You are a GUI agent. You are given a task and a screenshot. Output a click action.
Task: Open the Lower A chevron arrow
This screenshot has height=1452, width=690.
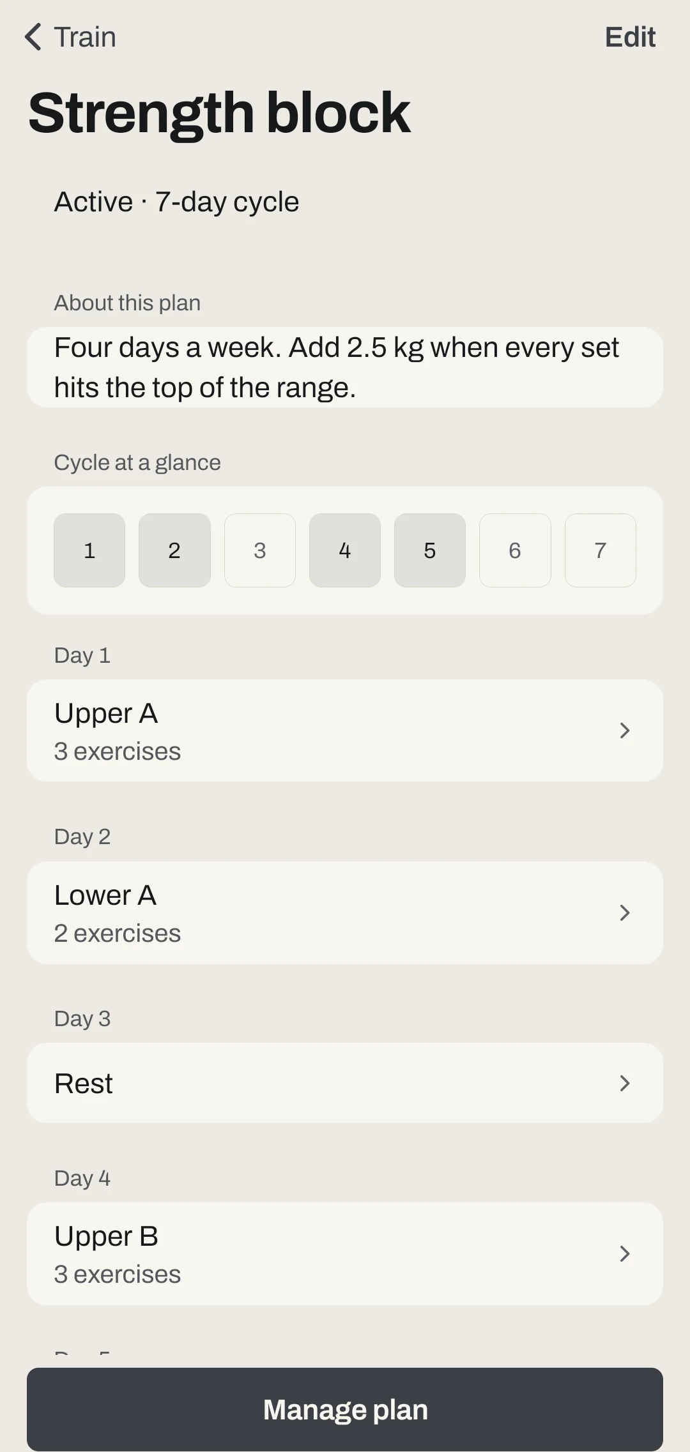pyautogui.click(x=625, y=913)
